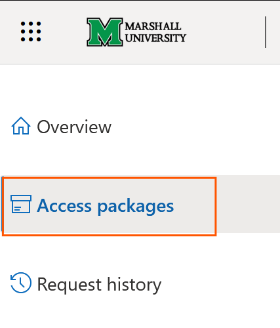The width and height of the screenshot is (280, 328).
Task: Select the Request history clock icon
Action: pos(21,283)
